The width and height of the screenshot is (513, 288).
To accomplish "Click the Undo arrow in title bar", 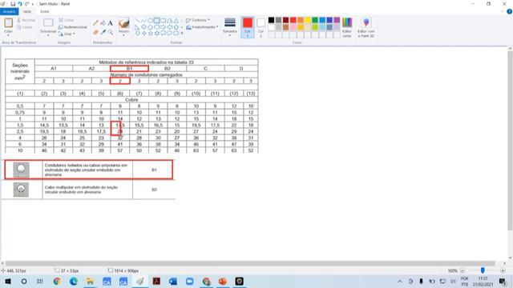I will pyautogui.click(x=20, y=4).
